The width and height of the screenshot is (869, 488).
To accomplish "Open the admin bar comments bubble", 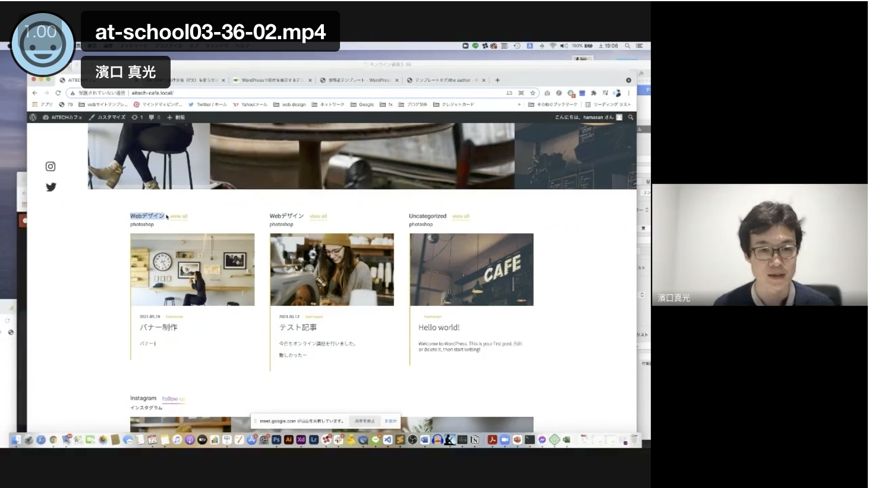I will pos(154,118).
